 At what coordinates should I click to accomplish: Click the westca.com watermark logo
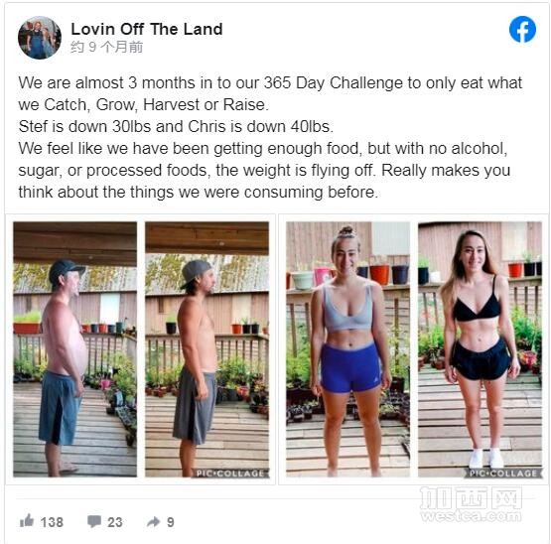point(471,504)
